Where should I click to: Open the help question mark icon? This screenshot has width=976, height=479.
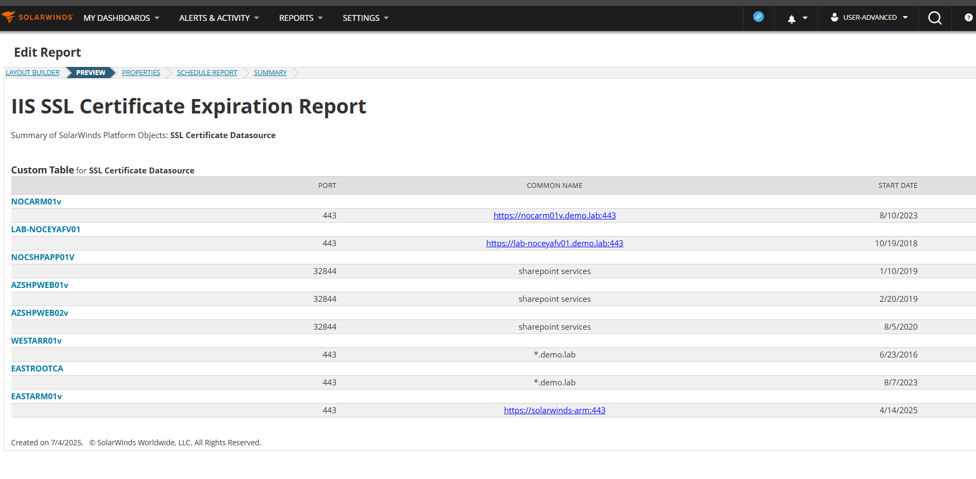969,18
